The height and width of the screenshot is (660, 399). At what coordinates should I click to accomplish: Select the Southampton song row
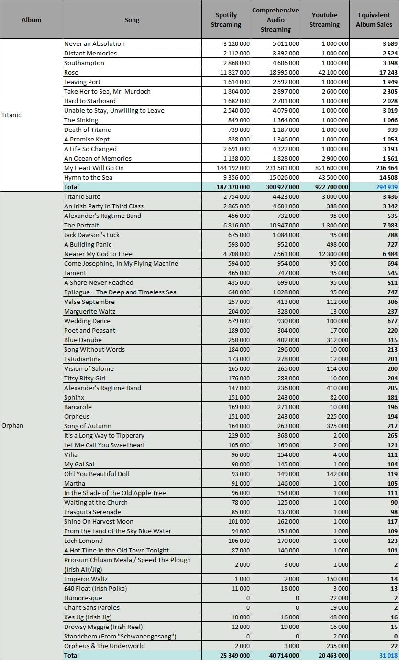pyautogui.click(x=84, y=63)
